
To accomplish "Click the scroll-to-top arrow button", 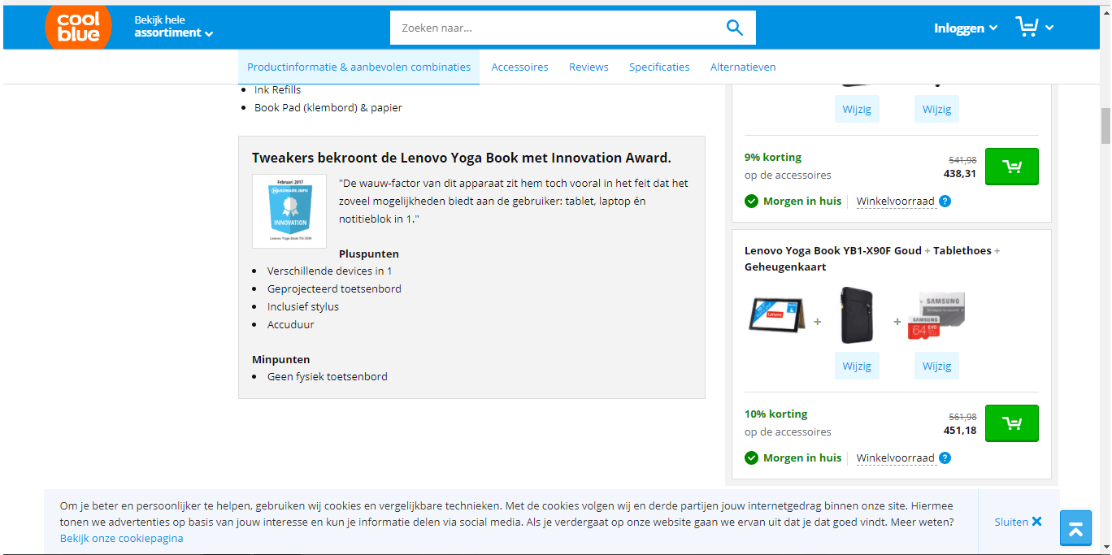I will pyautogui.click(x=1075, y=528).
